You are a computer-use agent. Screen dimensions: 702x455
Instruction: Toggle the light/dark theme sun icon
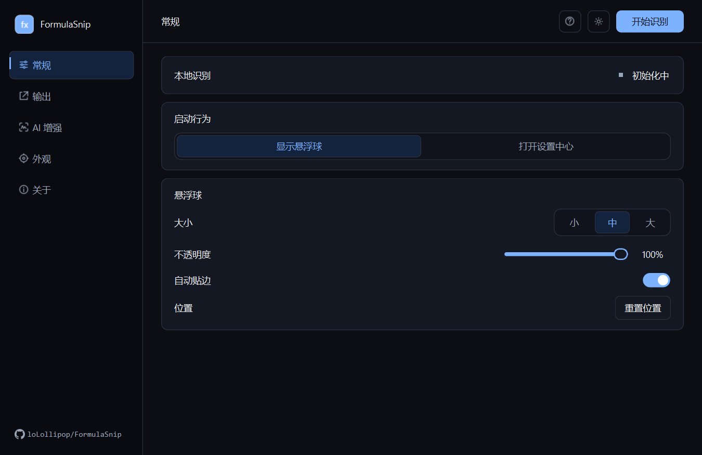click(x=599, y=21)
